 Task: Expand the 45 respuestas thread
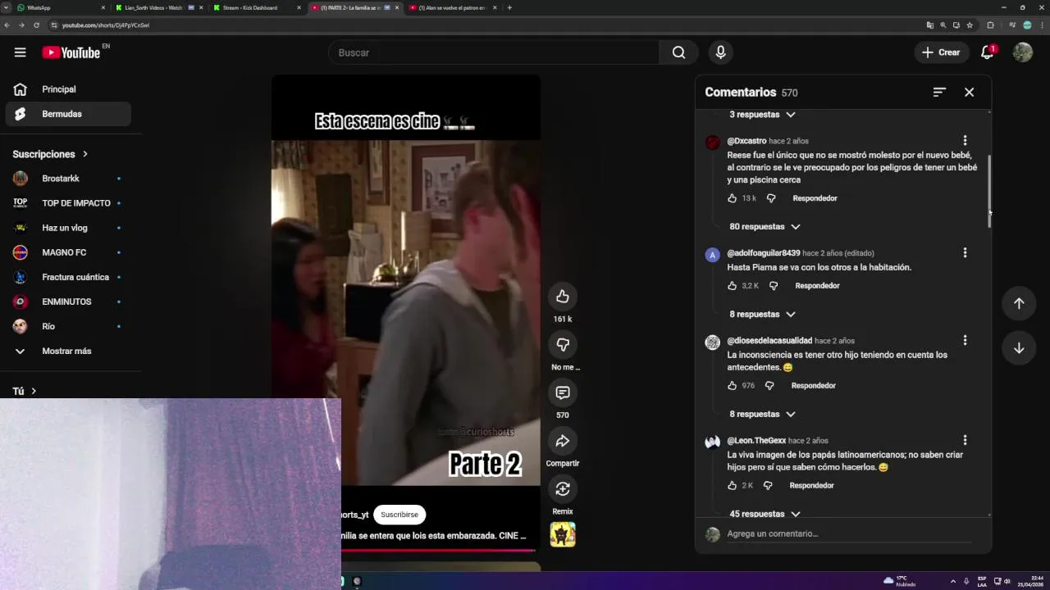click(765, 514)
